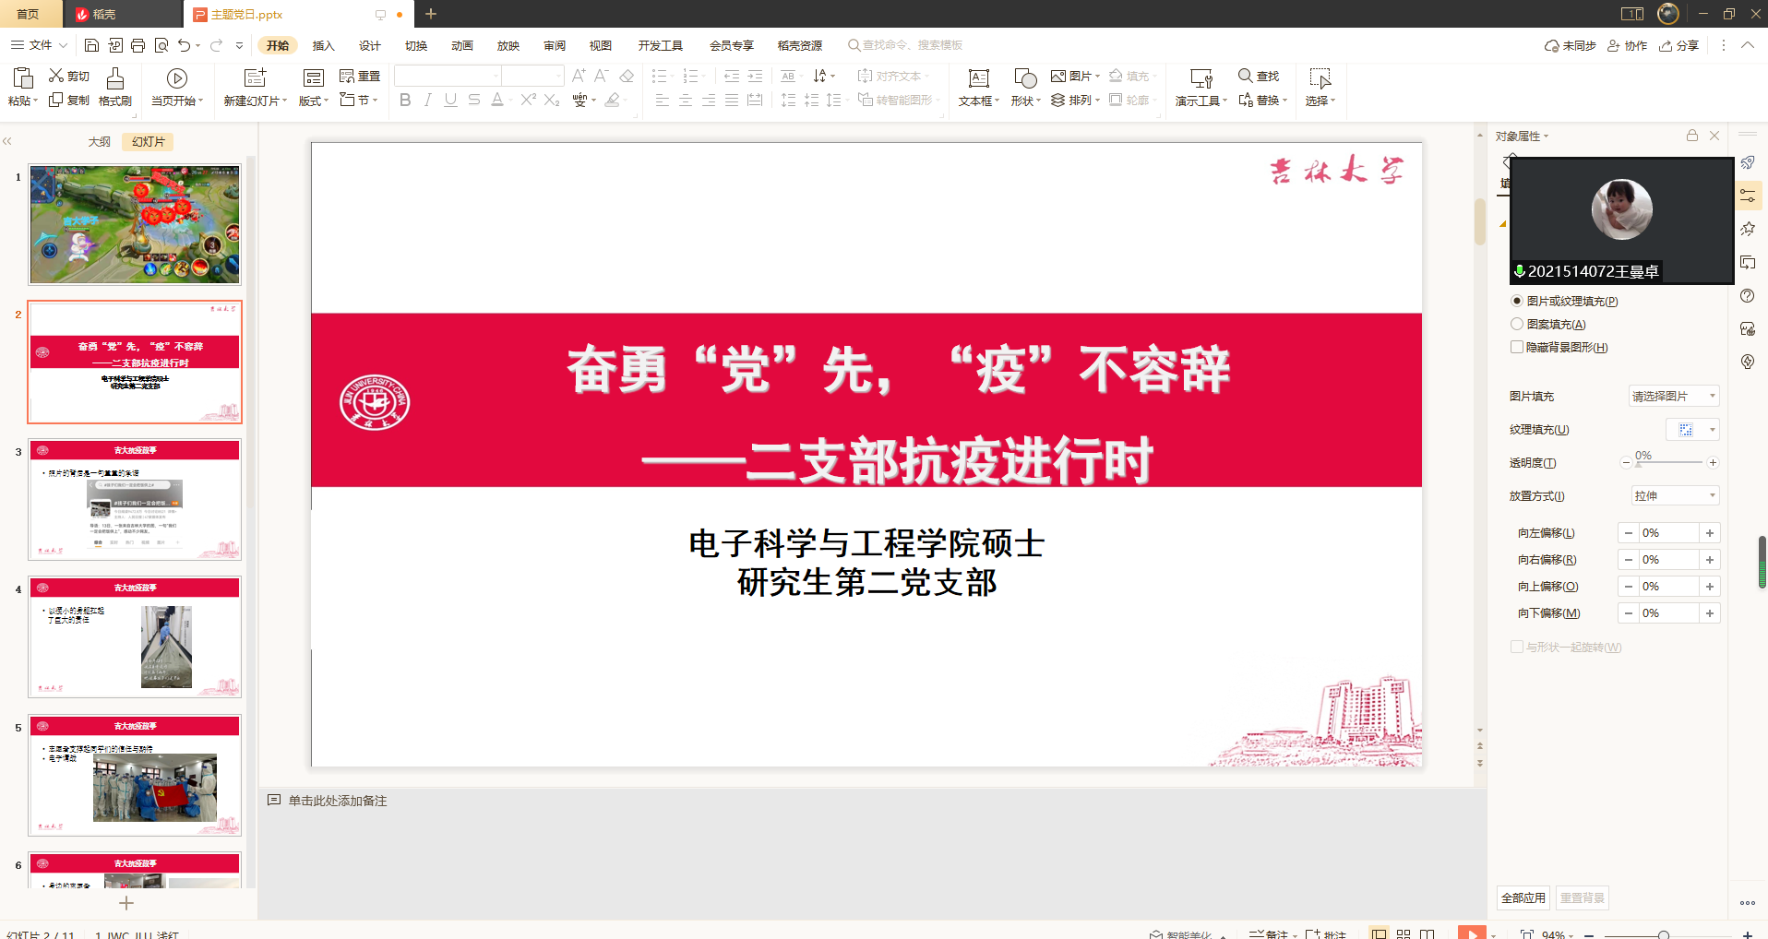Select 图案填充 radio option

coord(1516,324)
